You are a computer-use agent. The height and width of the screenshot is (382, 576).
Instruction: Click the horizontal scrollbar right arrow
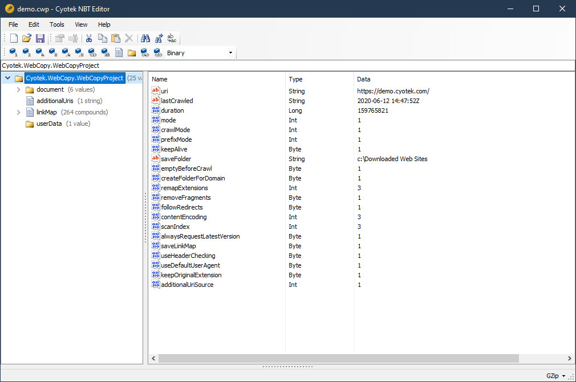569,358
